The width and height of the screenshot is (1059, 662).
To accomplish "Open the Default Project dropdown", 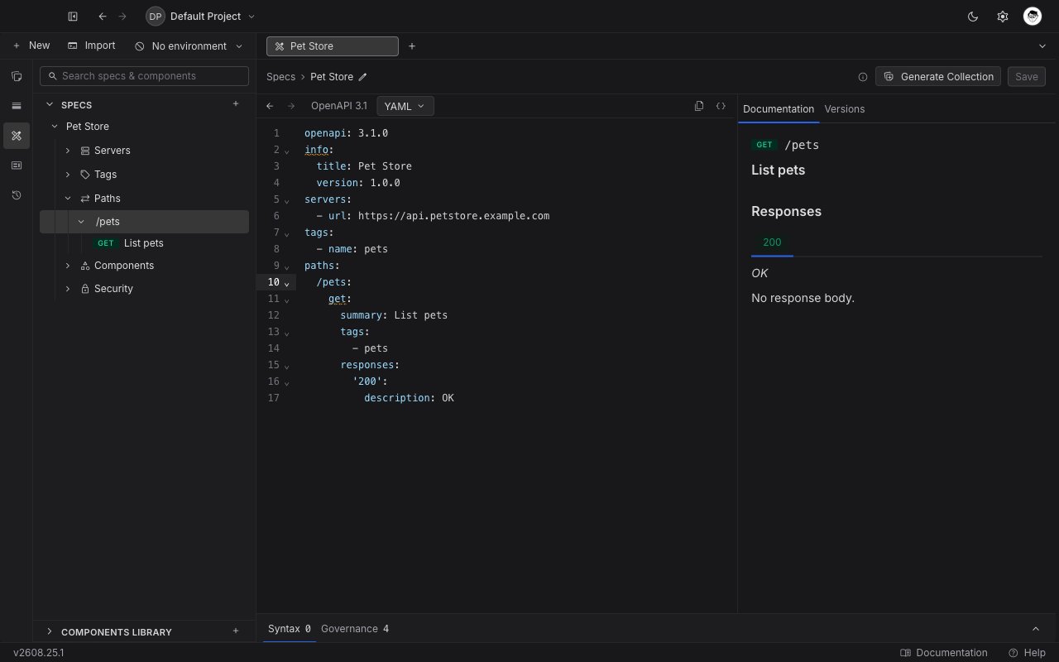I will click(x=201, y=17).
